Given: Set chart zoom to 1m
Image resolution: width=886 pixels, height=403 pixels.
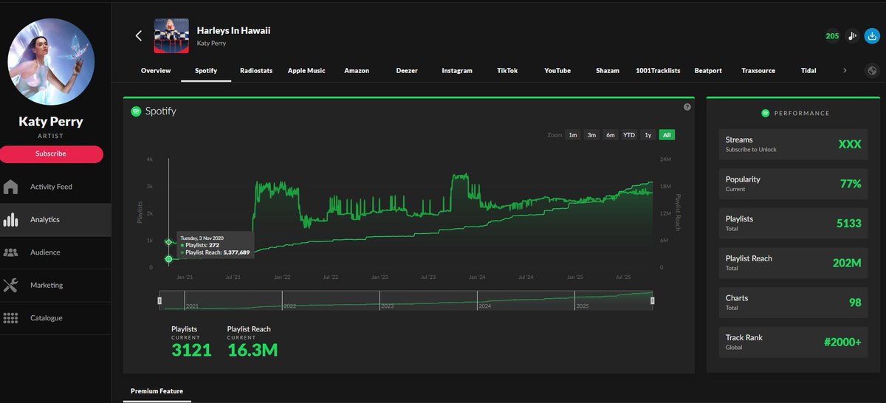Looking at the screenshot, I should click(573, 135).
